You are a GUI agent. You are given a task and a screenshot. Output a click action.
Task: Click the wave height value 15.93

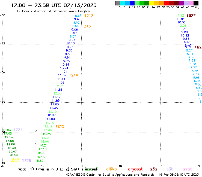[x=7, y=130]
